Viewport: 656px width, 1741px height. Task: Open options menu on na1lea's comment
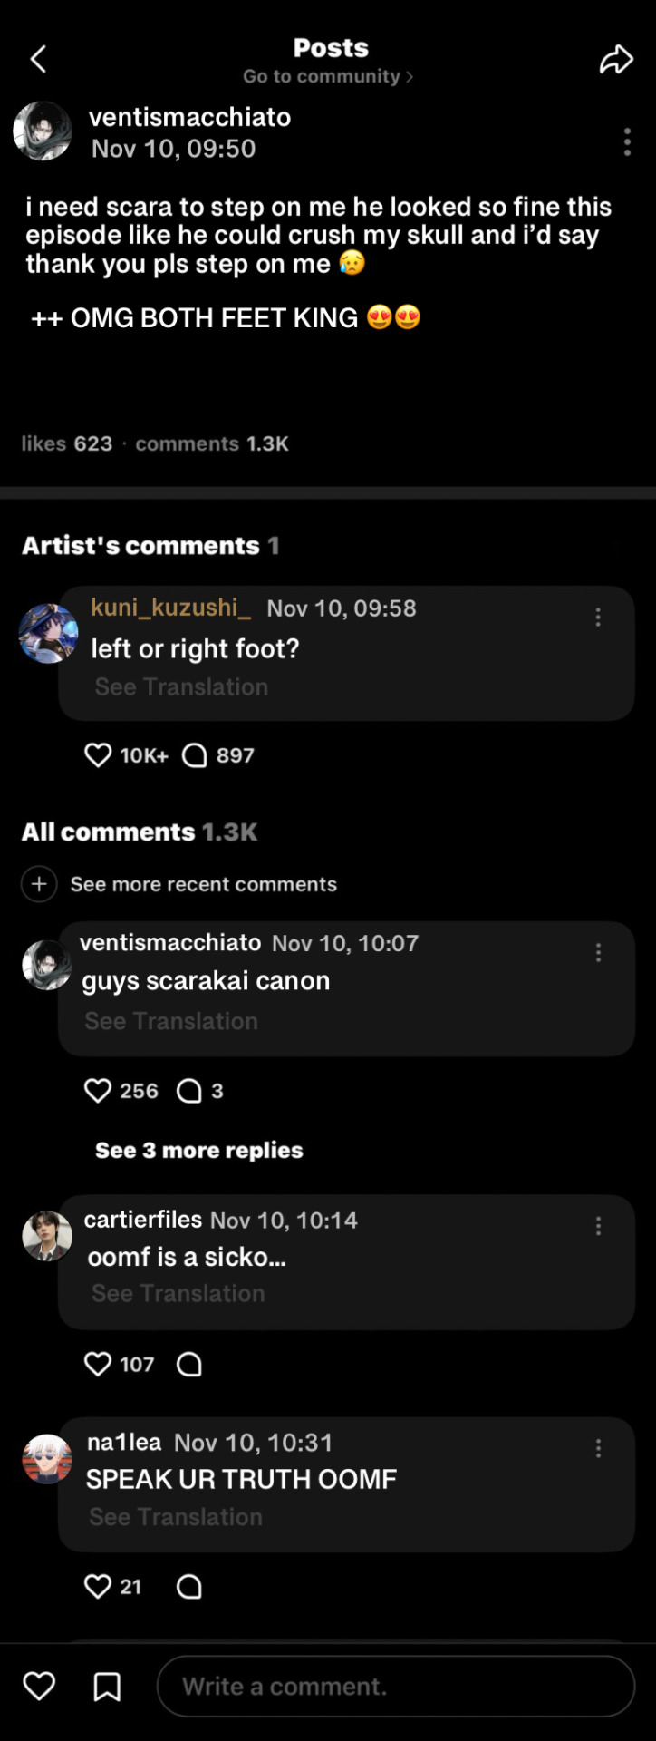(x=598, y=1448)
